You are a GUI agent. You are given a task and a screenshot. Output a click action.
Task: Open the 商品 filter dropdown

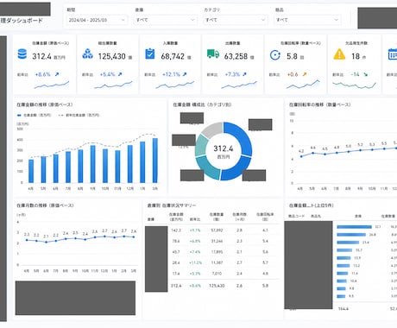pos(307,20)
